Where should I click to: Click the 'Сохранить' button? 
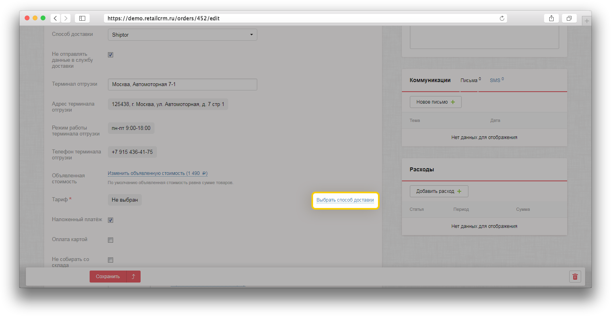coord(108,277)
